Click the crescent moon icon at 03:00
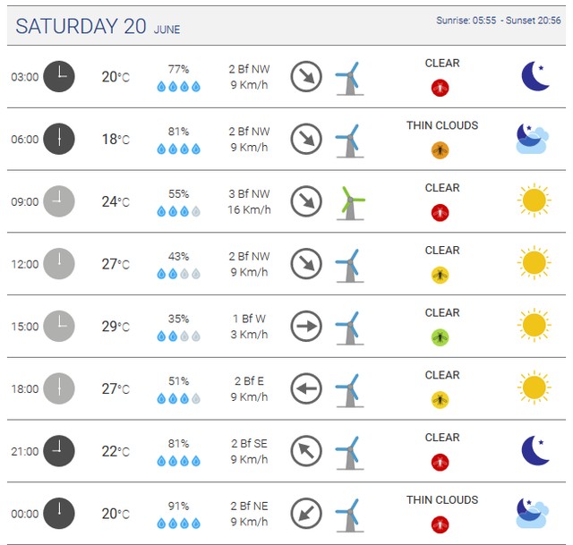Viewport: 573px width, 545px height. point(535,77)
